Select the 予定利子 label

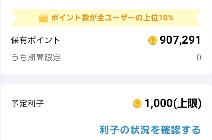tap(27, 103)
